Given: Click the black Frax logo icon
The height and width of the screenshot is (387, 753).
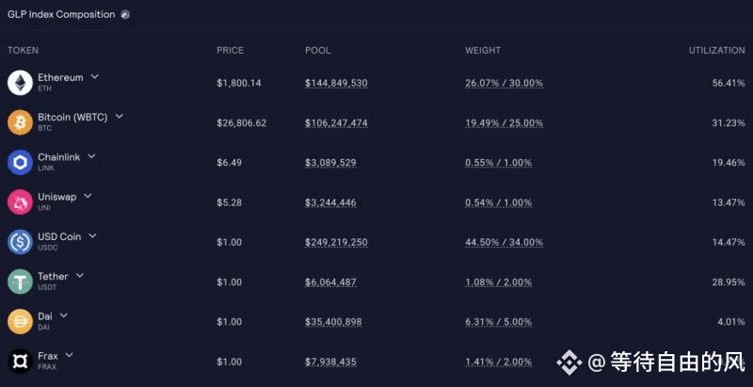Looking at the screenshot, I should coord(20,362).
